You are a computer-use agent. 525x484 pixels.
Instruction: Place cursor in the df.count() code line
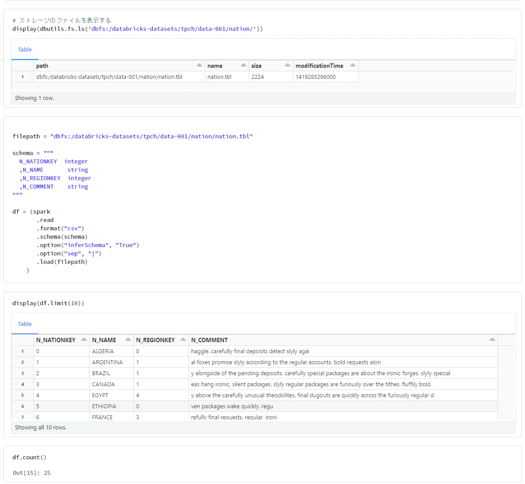tap(30, 457)
